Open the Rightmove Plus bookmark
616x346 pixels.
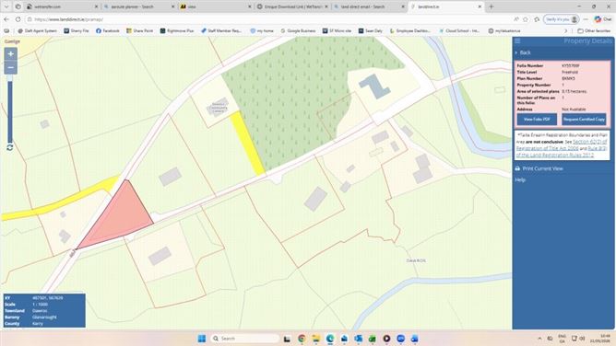click(x=177, y=30)
